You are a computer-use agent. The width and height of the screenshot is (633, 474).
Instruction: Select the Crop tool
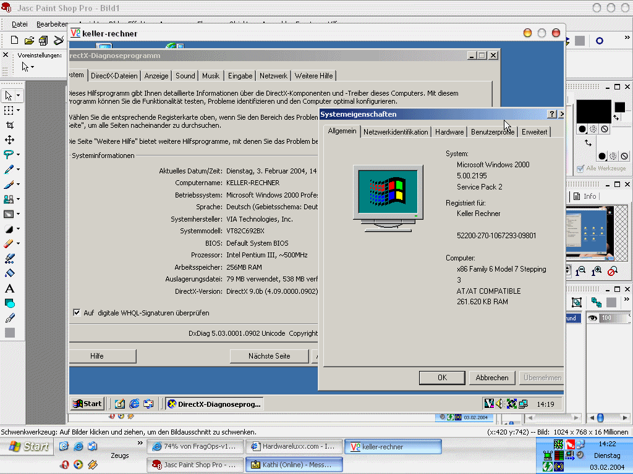click(x=10, y=125)
